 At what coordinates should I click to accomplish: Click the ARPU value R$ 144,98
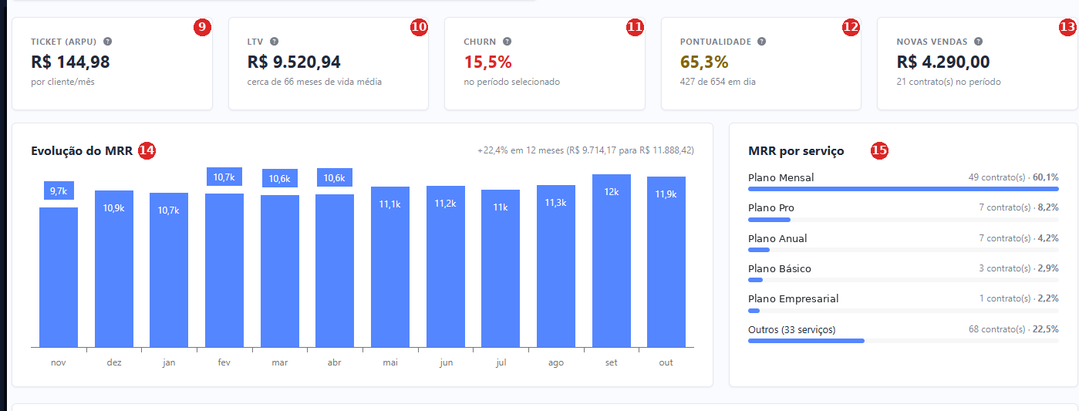(x=71, y=62)
